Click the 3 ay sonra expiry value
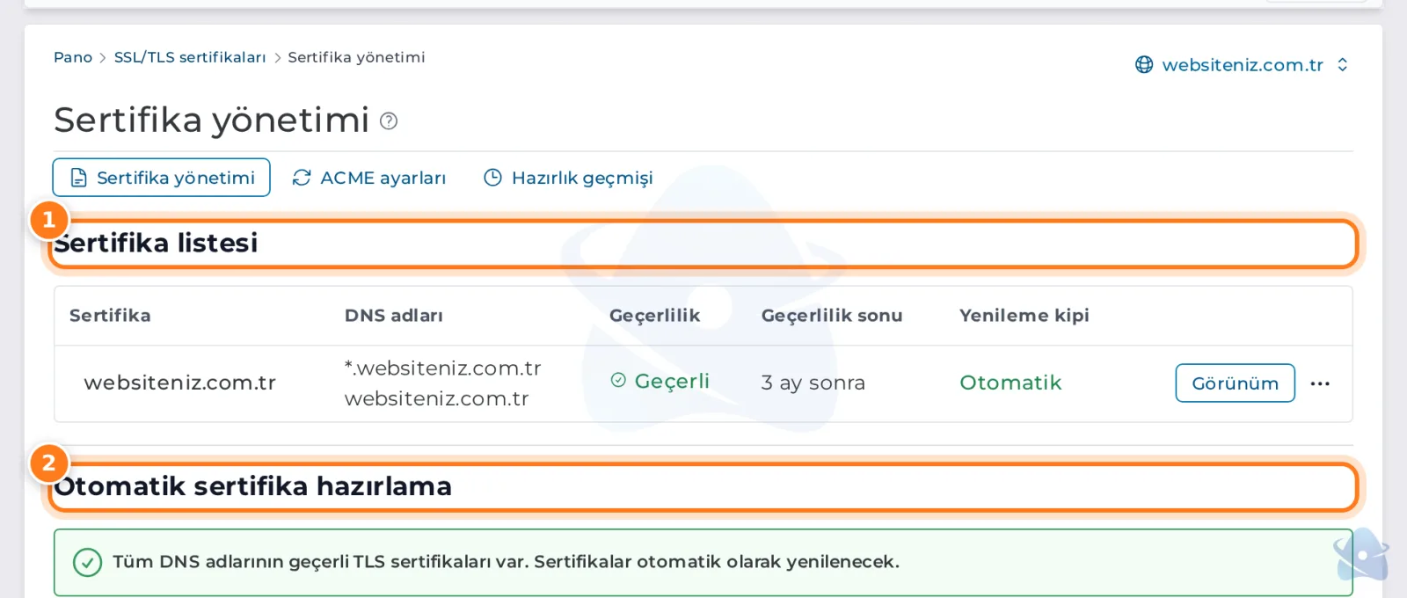The width and height of the screenshot is (1407, 598). click(x=813, y=383)
